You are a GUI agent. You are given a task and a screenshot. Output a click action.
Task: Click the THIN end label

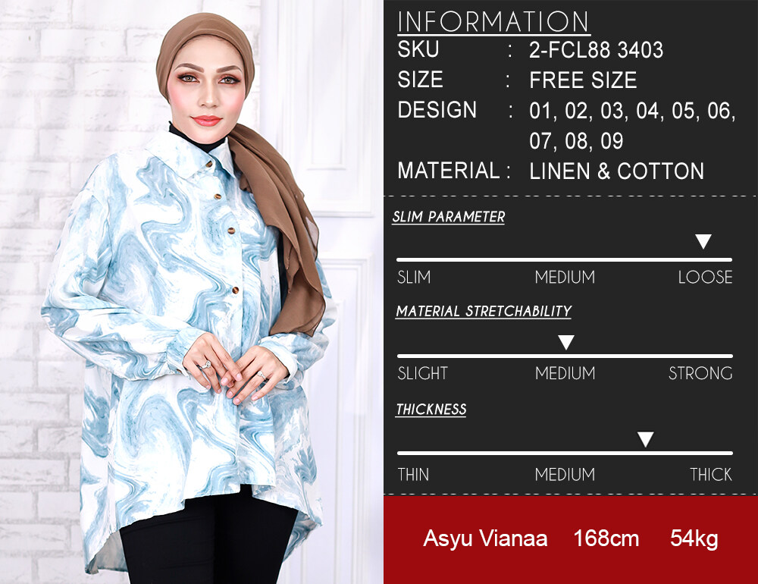[413, 474]
